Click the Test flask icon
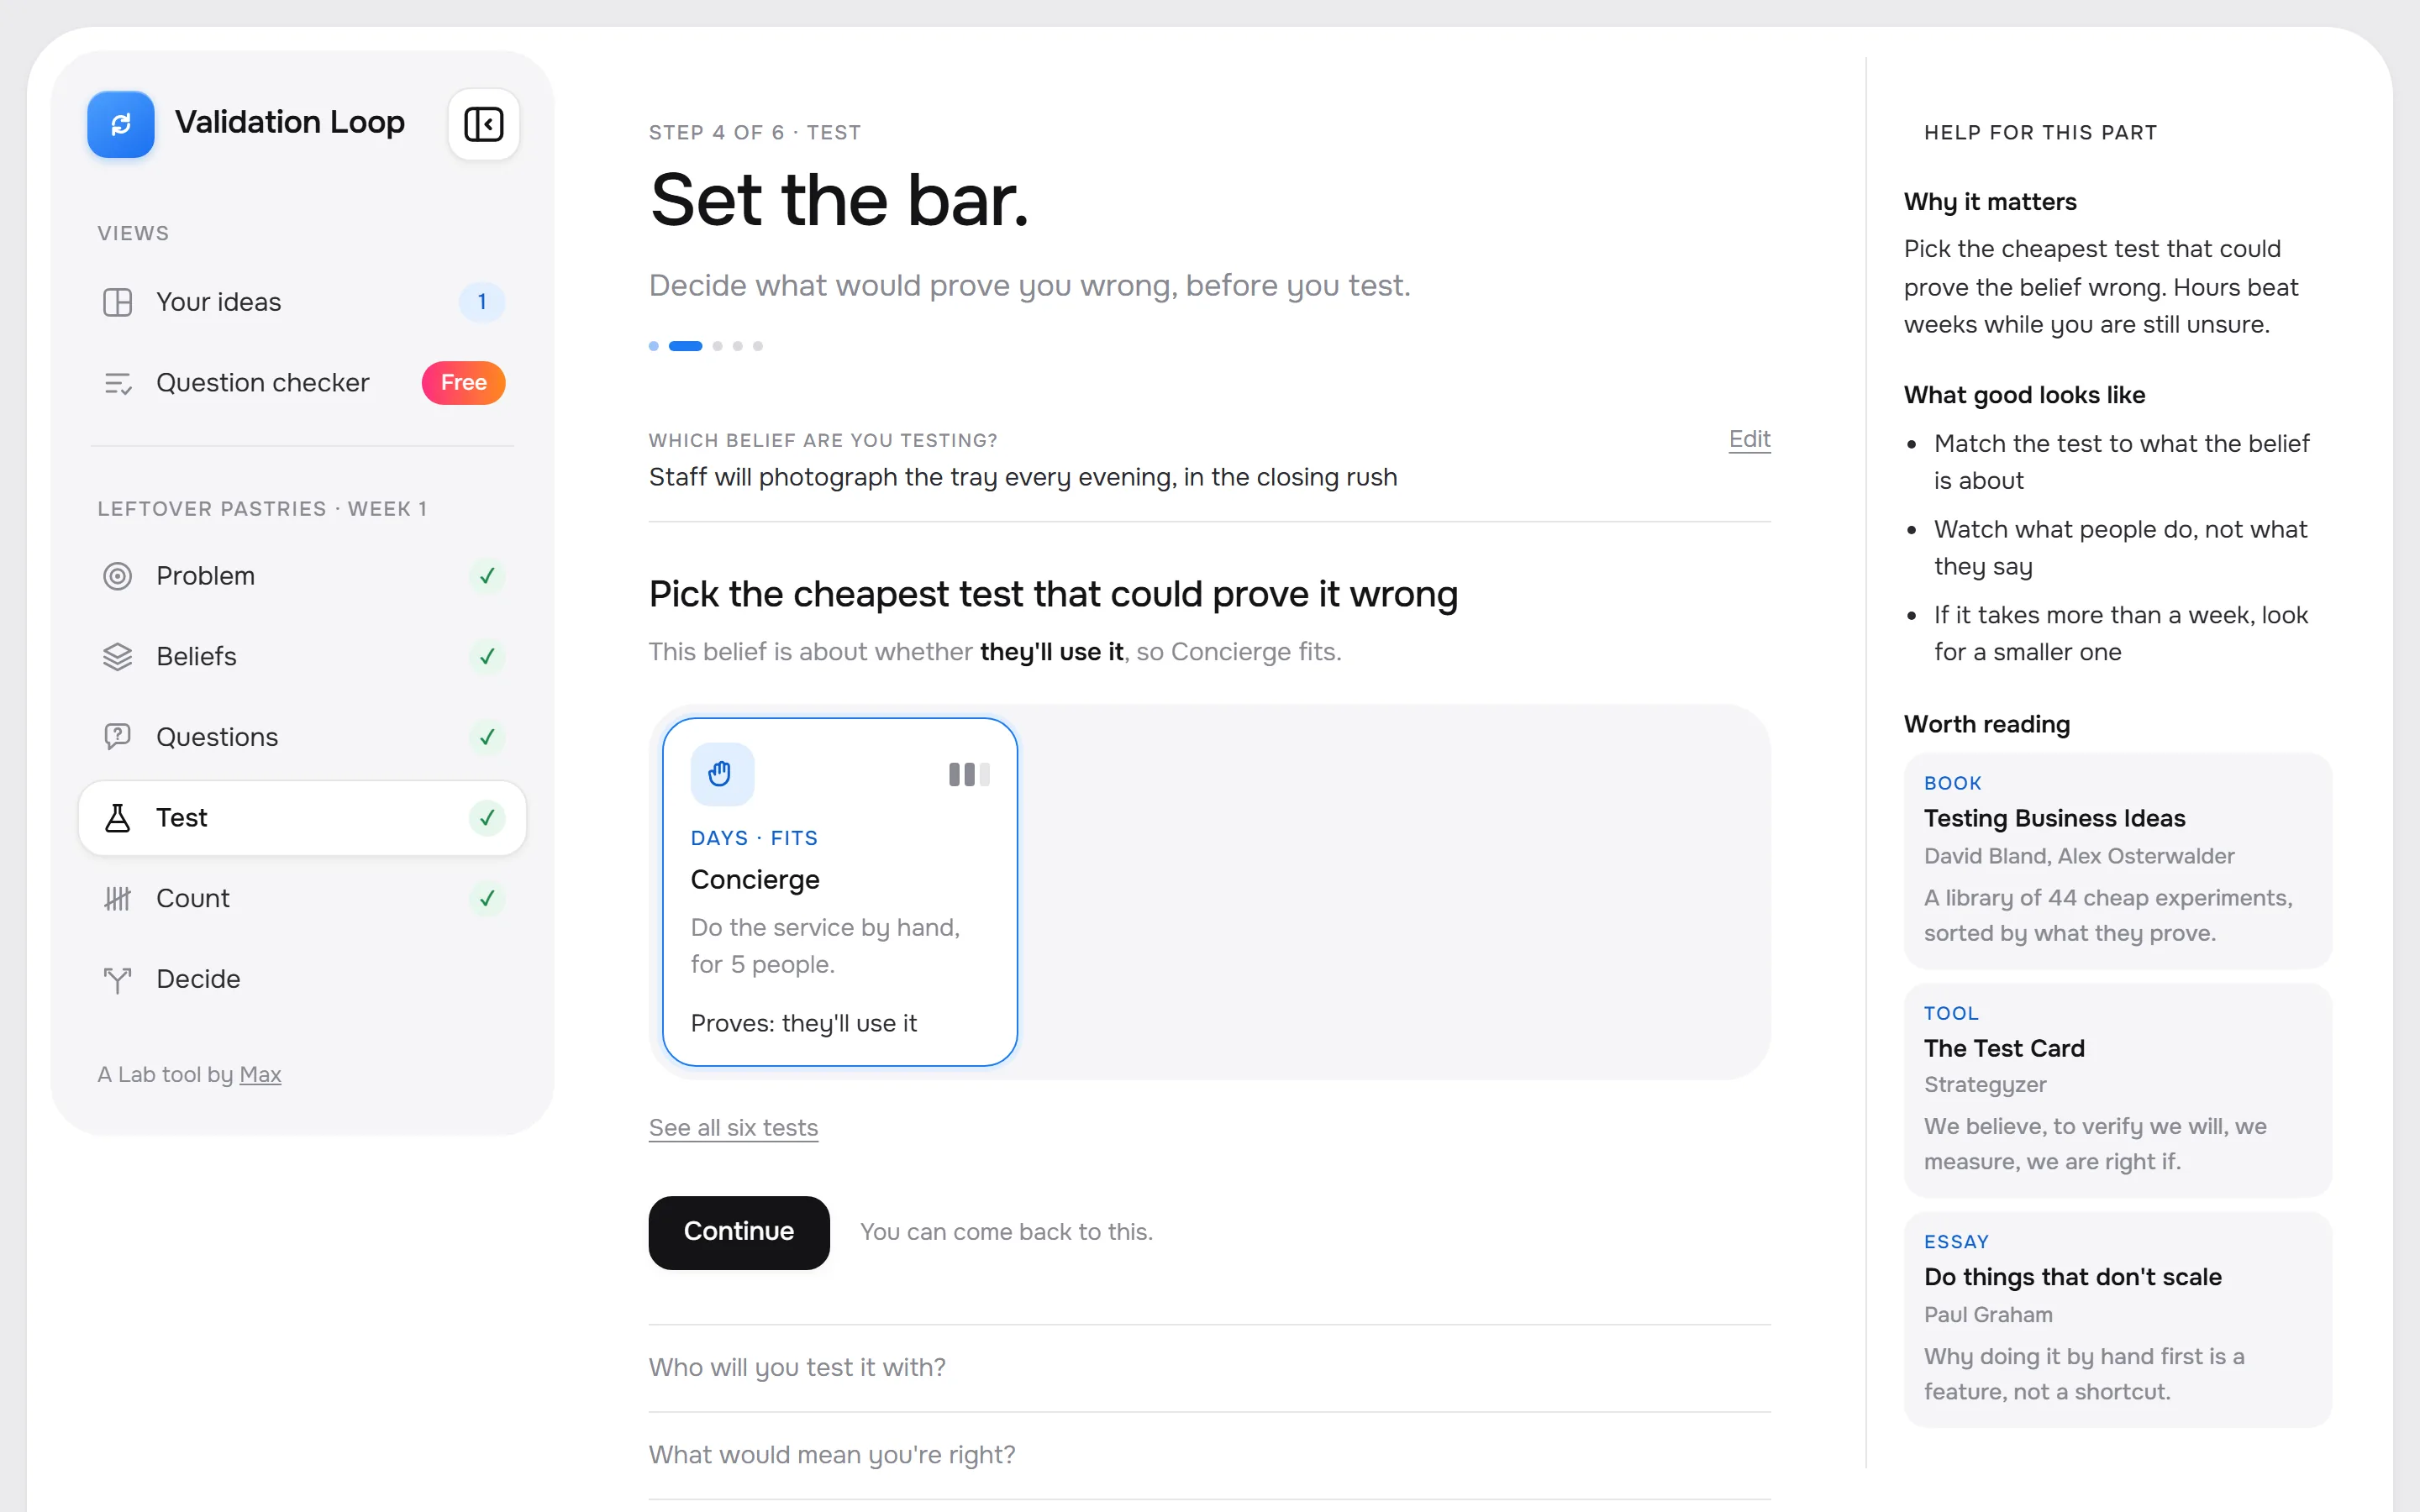Viewport: 2420px width, 1512px height. coord(118,818)
